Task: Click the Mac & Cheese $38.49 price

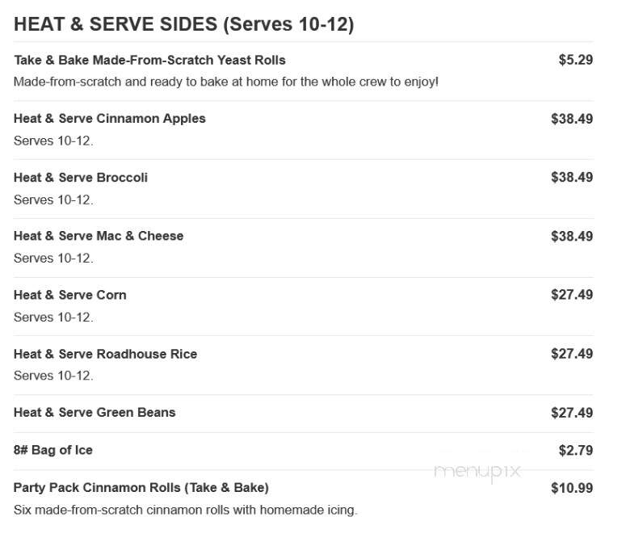Action: (x=572, y=236)
